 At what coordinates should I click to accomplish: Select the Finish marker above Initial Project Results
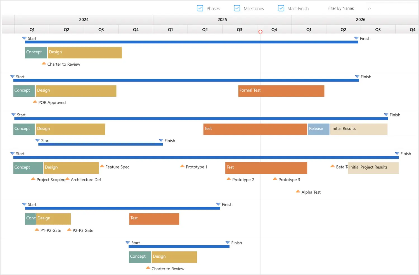397,153
